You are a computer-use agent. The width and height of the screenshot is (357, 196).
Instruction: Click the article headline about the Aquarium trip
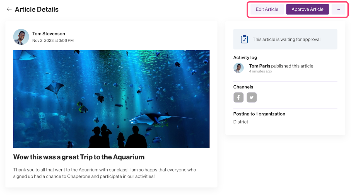[79, 157]
